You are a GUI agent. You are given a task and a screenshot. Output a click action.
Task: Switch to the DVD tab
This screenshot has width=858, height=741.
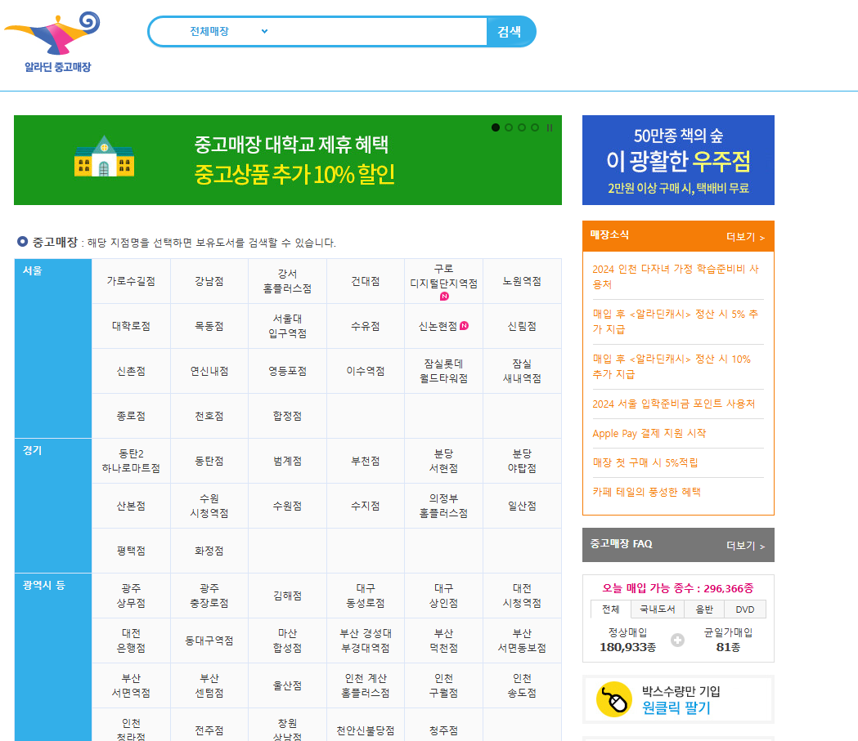tap(744, 610)
